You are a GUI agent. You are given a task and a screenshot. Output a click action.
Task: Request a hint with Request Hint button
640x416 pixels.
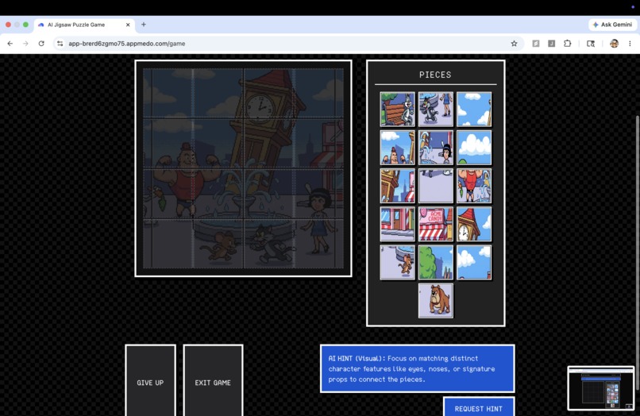click(478, 408)
